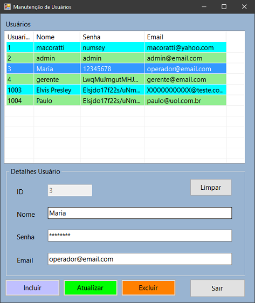Click the Usuari... ID column header

19,37
